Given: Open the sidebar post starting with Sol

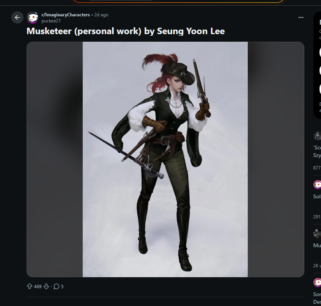Looking at the screenshot, I should tap(317, 196).
